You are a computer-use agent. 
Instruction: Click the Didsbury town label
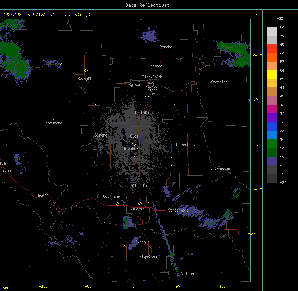click(x=132, y=149)
